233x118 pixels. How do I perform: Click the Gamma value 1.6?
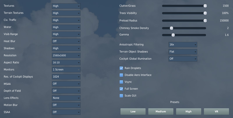pyautogui.click(x=227, y=35)
